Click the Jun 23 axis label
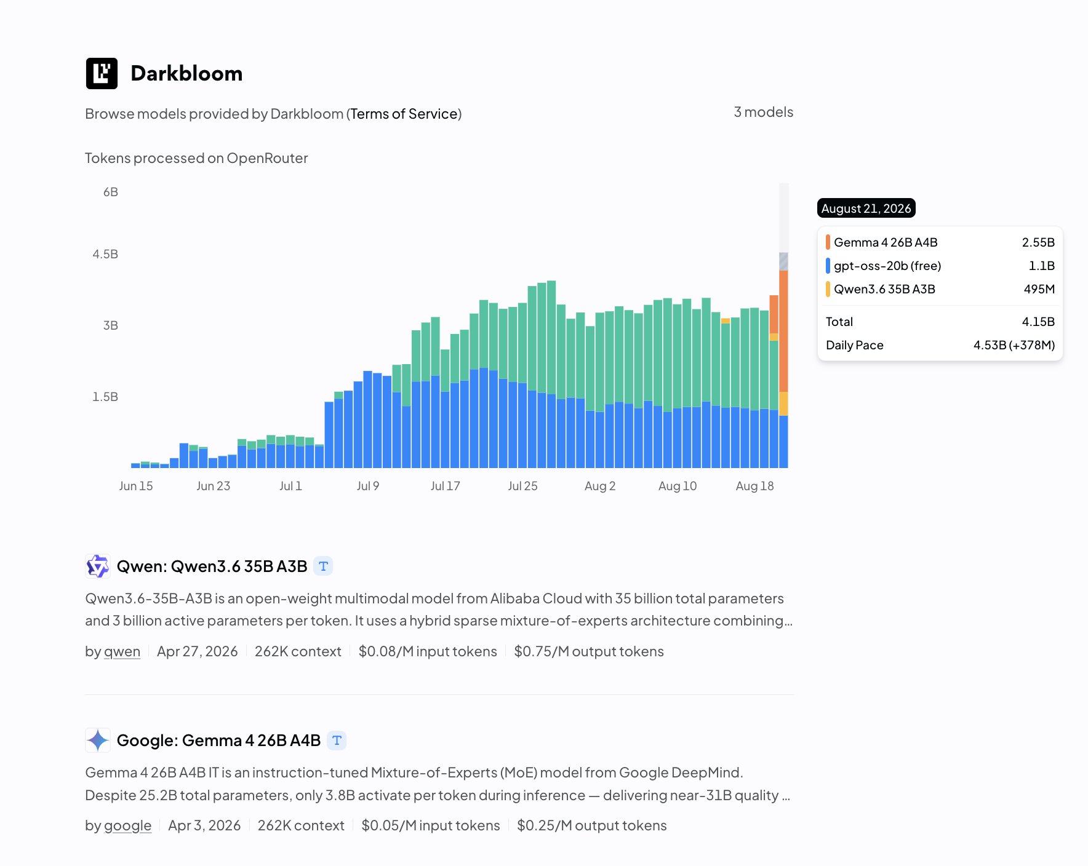This screenshot has width=1088, height=866. (214, 486)
